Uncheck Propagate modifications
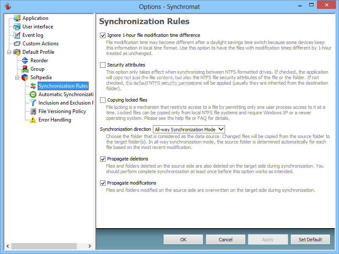The image size is (339, 254). point(103,183)
